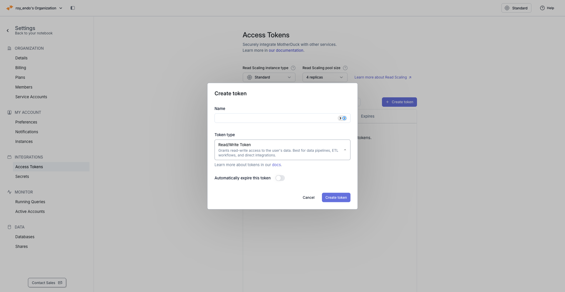Open the docs link about tokens
Screen dimensions: 565x292
tap(277, 165)
